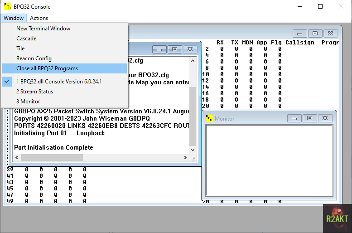352x233 pixels.
Task: Maximize the BPQ32 Console main window
Action: pyautogui.click(x=320, y=6)
